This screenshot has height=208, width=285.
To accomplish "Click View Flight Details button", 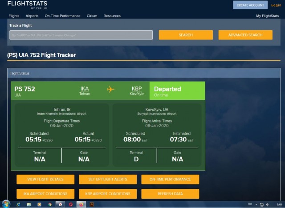I will click(x=45, y=180).
